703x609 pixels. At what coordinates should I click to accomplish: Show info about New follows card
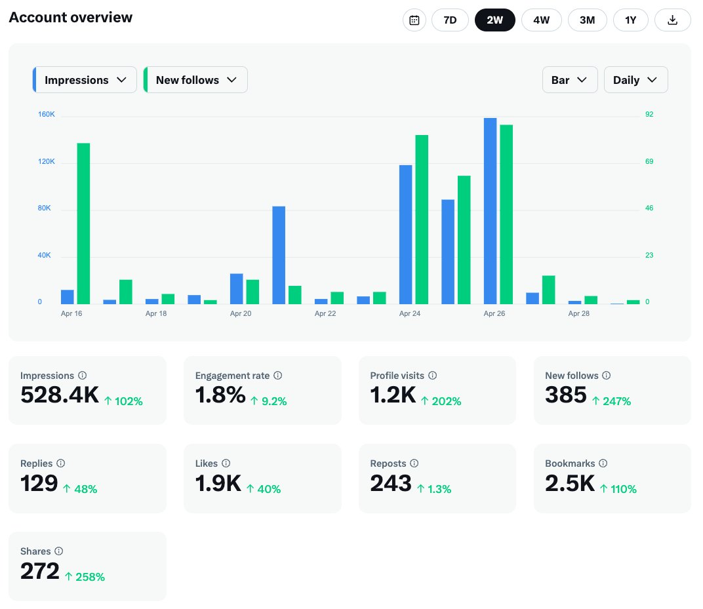coord(606,375)
